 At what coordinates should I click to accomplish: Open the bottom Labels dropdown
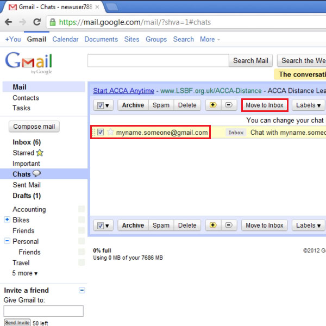point(308,225)
